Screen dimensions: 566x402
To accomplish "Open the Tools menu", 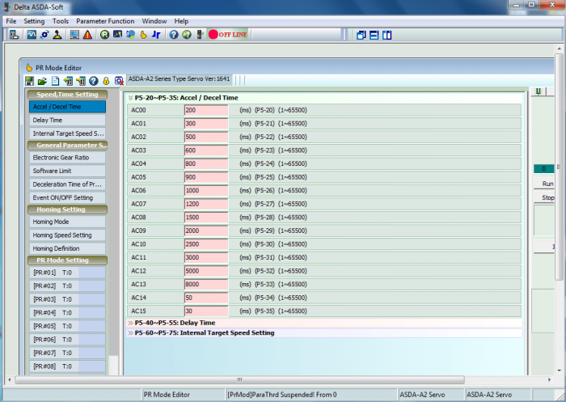I will [61, 21].
